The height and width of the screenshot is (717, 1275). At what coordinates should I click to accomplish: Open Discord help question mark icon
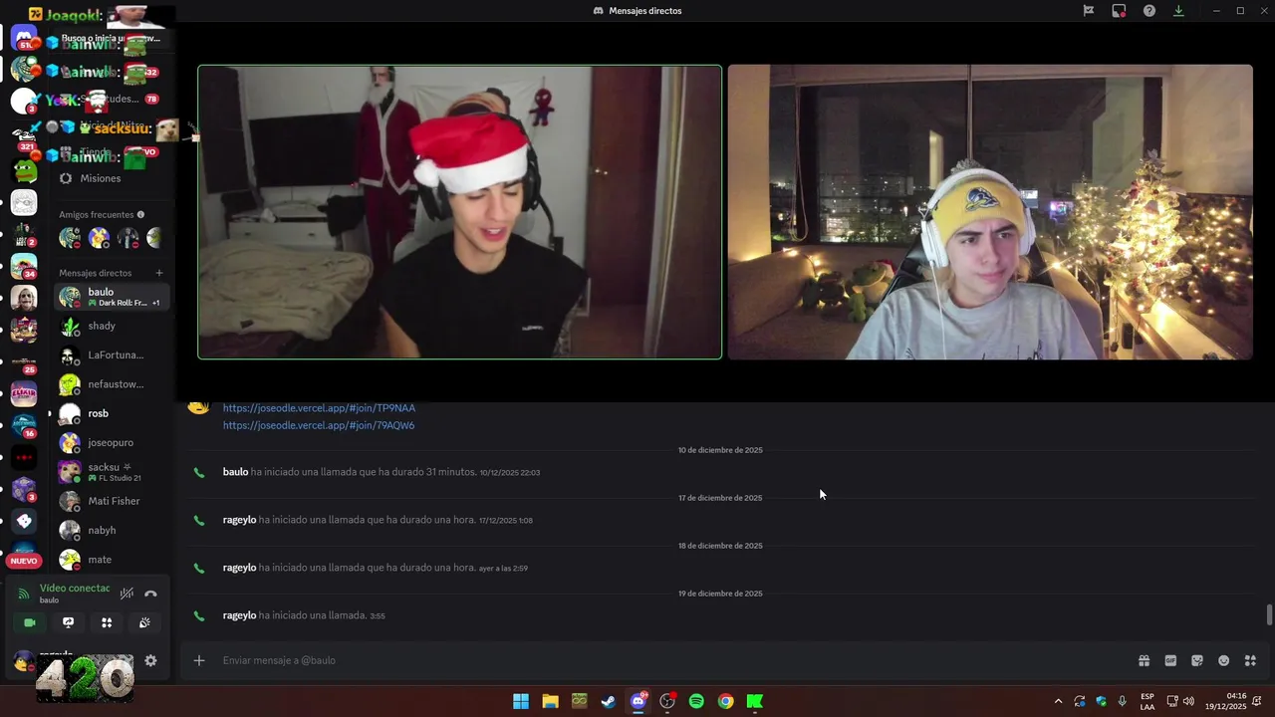1149,11
